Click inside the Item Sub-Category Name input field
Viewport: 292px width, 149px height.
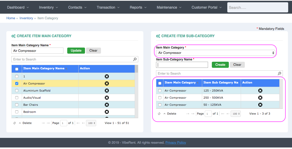(182, 65)
